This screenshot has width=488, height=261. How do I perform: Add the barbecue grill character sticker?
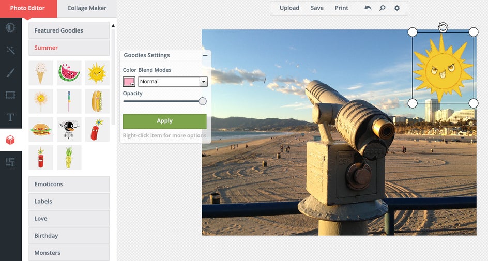pyautogui.click(x=69, y=129)
